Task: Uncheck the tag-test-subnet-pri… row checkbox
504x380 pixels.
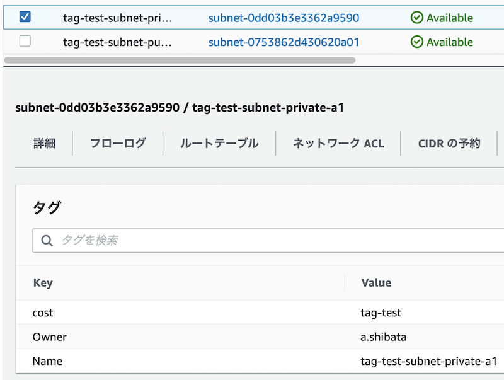Action: 25,16
